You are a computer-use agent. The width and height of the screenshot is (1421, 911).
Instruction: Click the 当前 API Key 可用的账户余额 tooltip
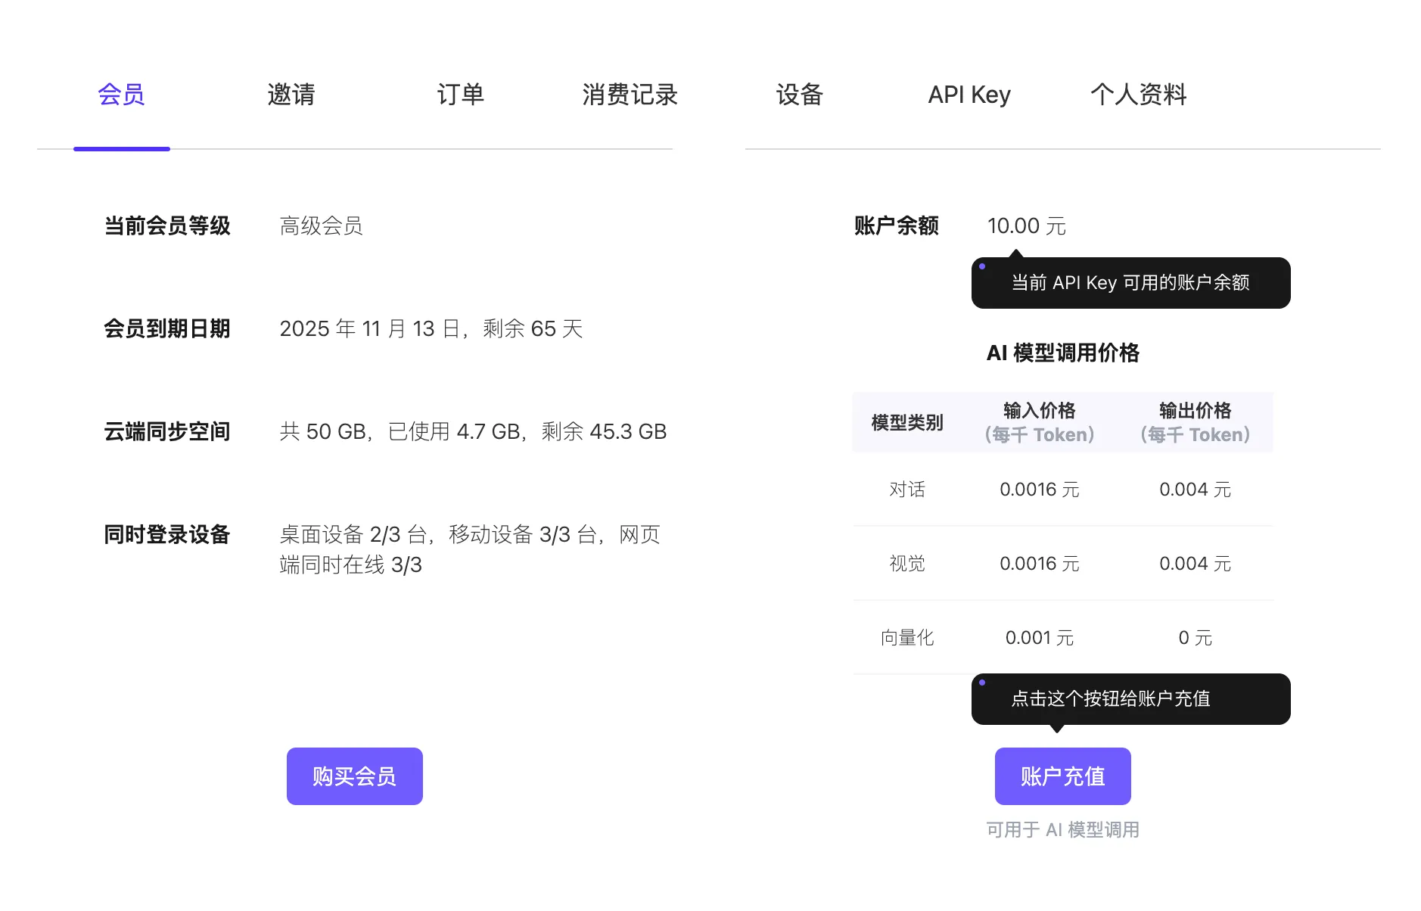(x=1130, y=283)
